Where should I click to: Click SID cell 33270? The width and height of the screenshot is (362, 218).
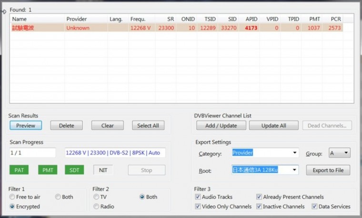coord(229,28)
